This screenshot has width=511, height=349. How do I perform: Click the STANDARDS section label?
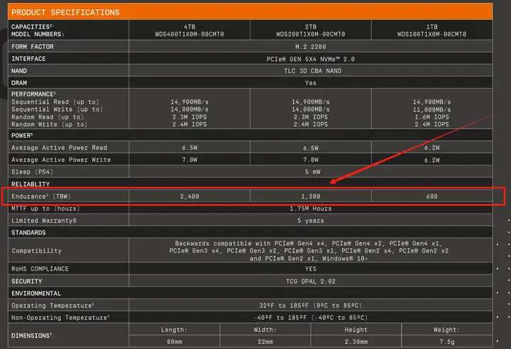coord(28,233)
